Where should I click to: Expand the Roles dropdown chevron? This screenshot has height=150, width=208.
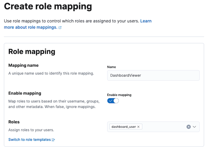[x=194, y=127]
